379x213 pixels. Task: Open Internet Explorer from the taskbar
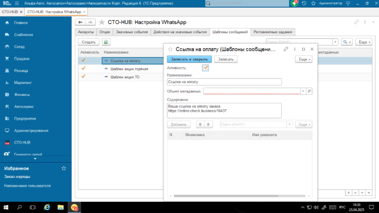click(x=47, y=207)
